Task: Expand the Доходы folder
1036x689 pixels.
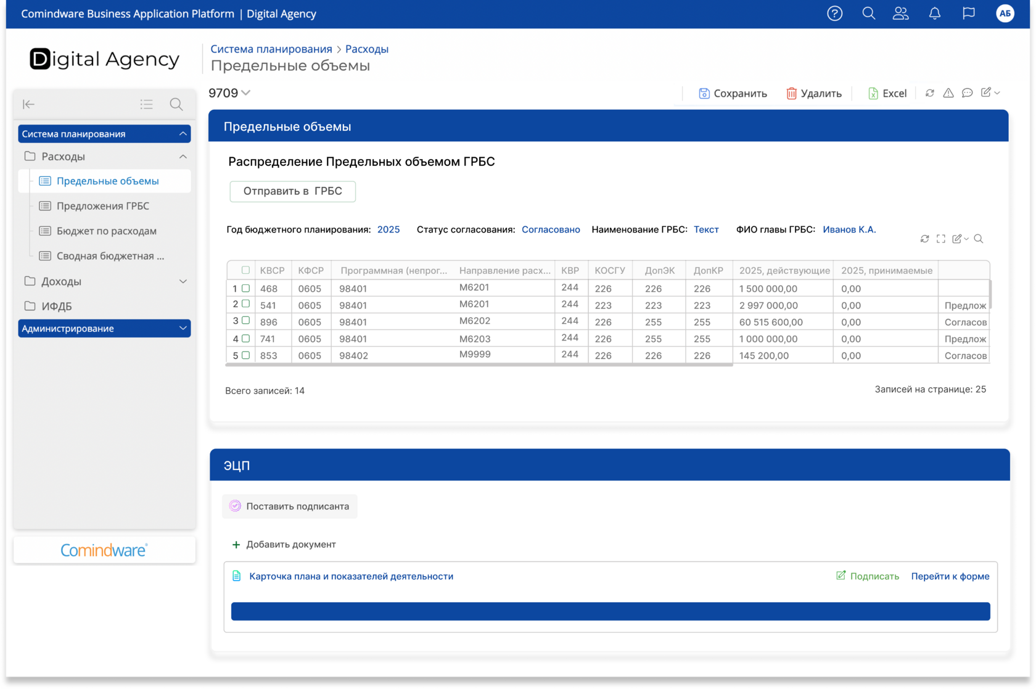Action: tap(183, 281)
